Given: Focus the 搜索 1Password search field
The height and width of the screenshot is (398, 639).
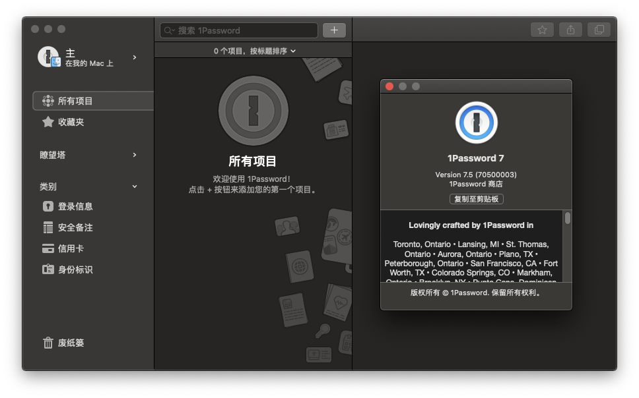Looking at the screenshot, I should click(x=239, y=30).
